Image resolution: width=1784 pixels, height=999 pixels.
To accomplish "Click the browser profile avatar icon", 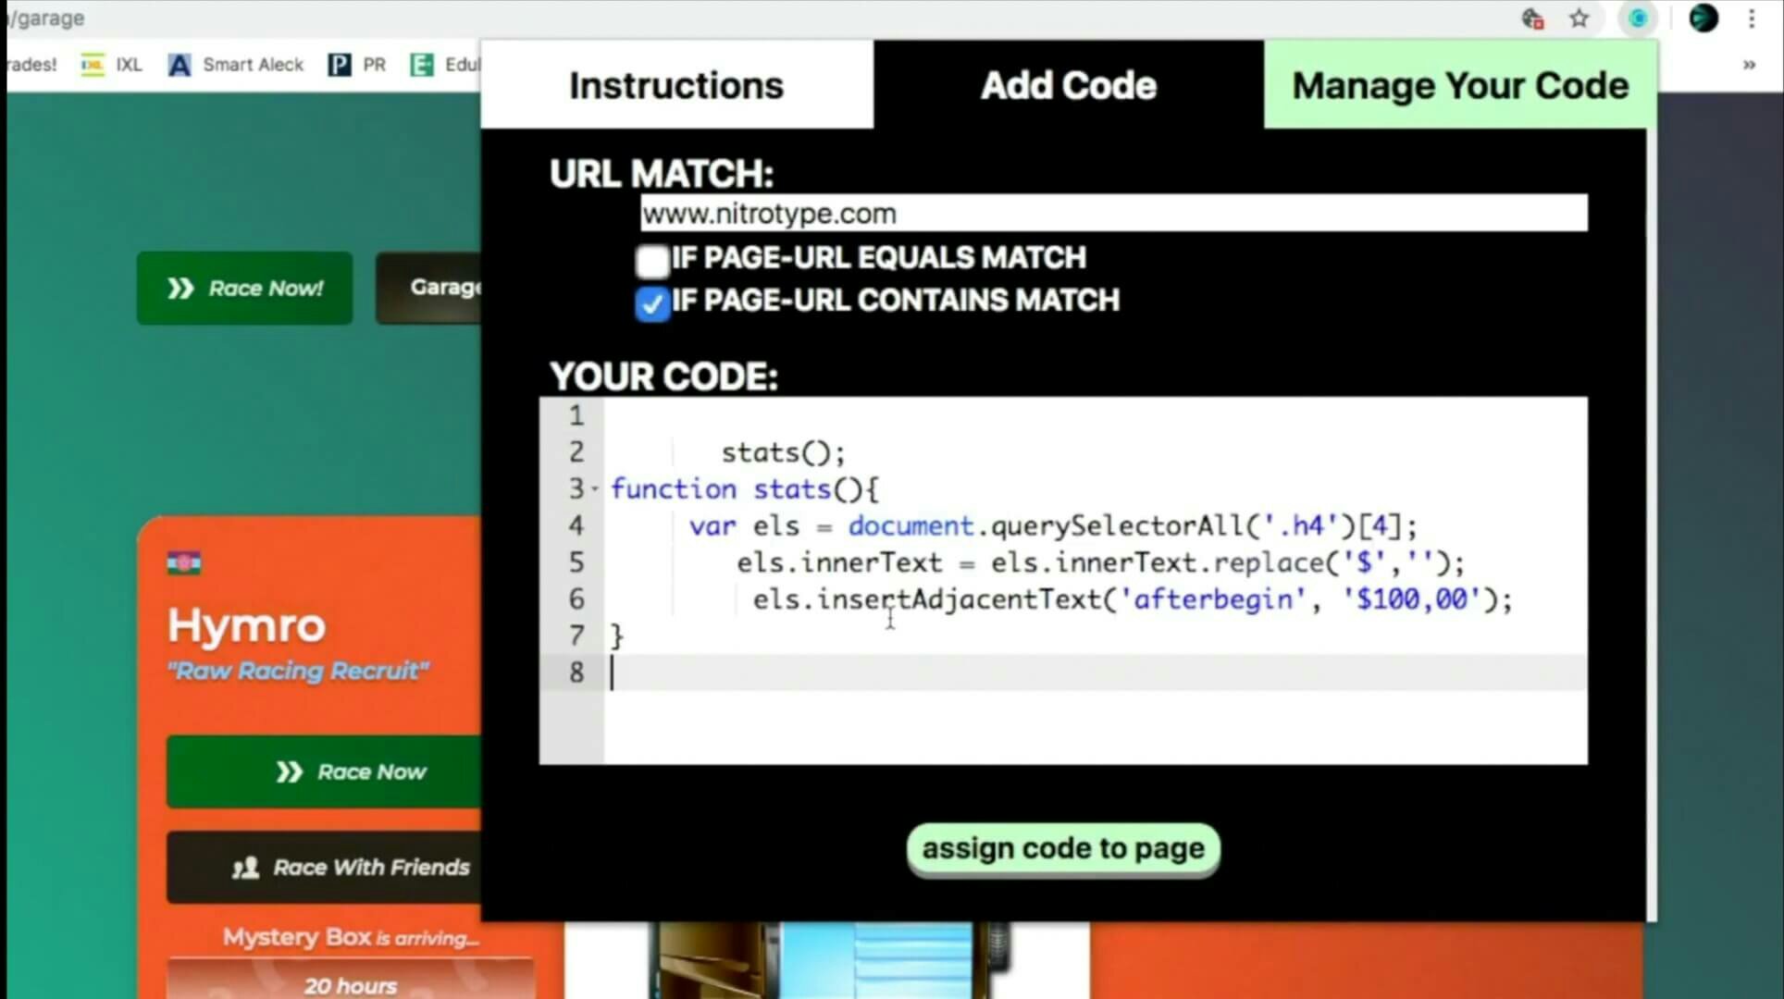I will 1703,18.
